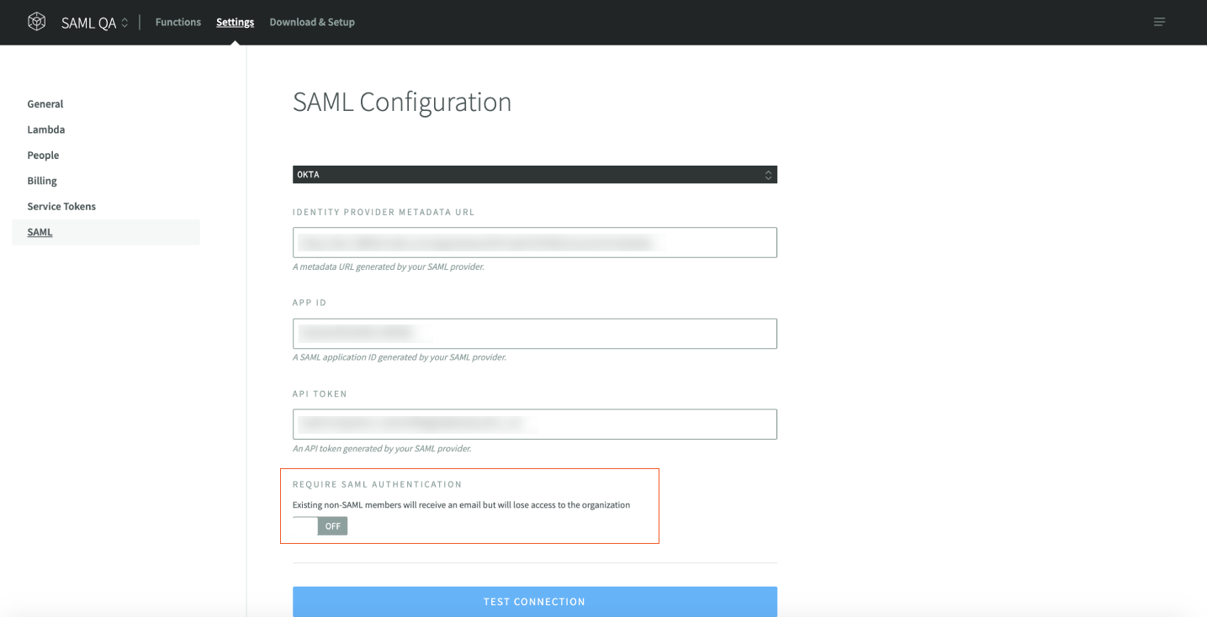The image size is (1207, 617).
Task: Click 'A SAML application ID generated' helper text
Action: point(400,357)
